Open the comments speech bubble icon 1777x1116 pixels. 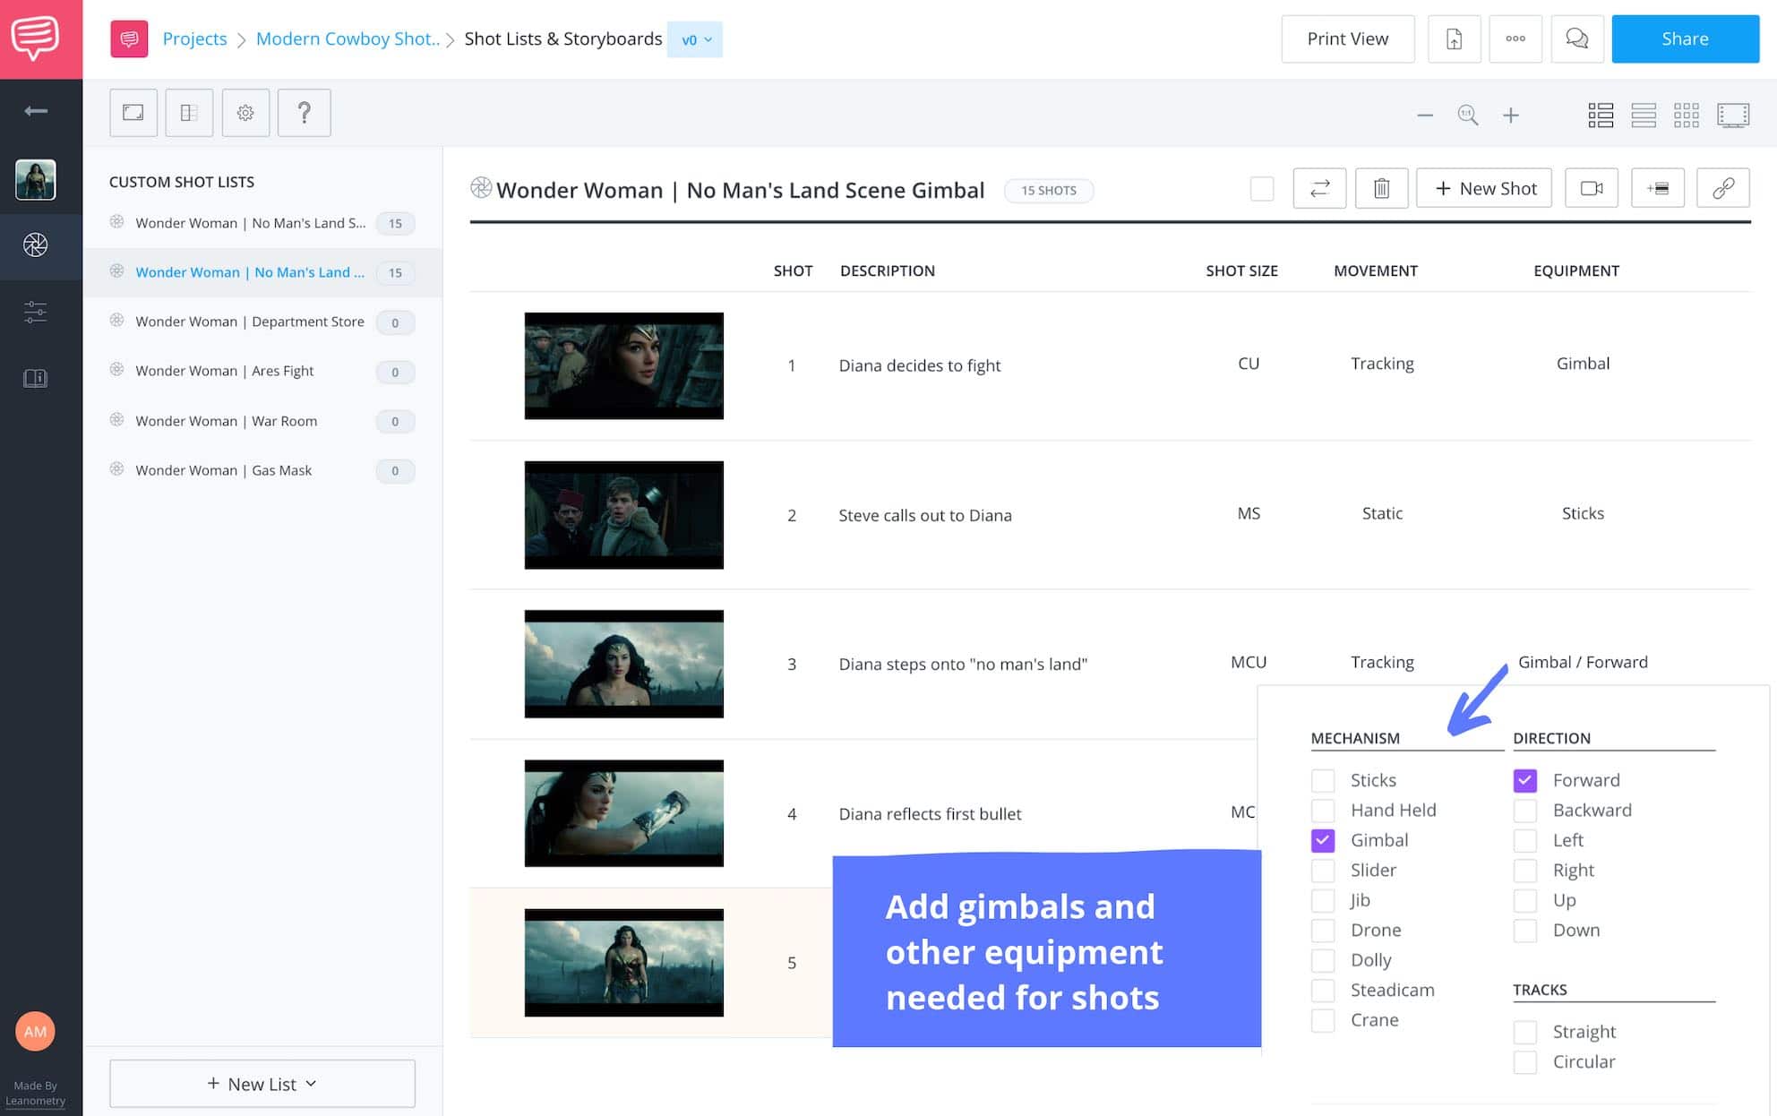(1577, 39)
